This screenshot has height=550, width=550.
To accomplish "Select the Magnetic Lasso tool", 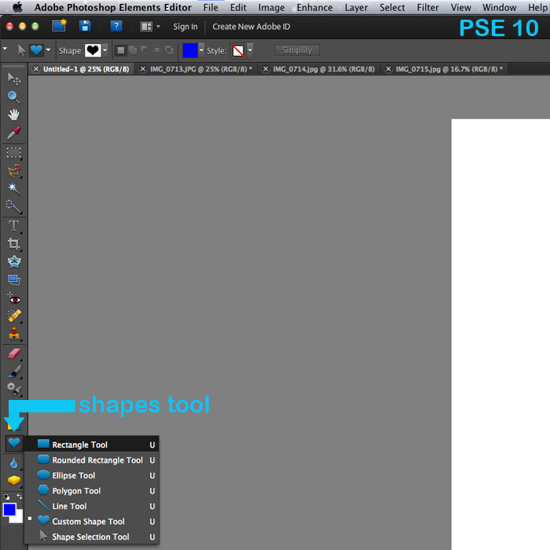I will pos(13,171).
